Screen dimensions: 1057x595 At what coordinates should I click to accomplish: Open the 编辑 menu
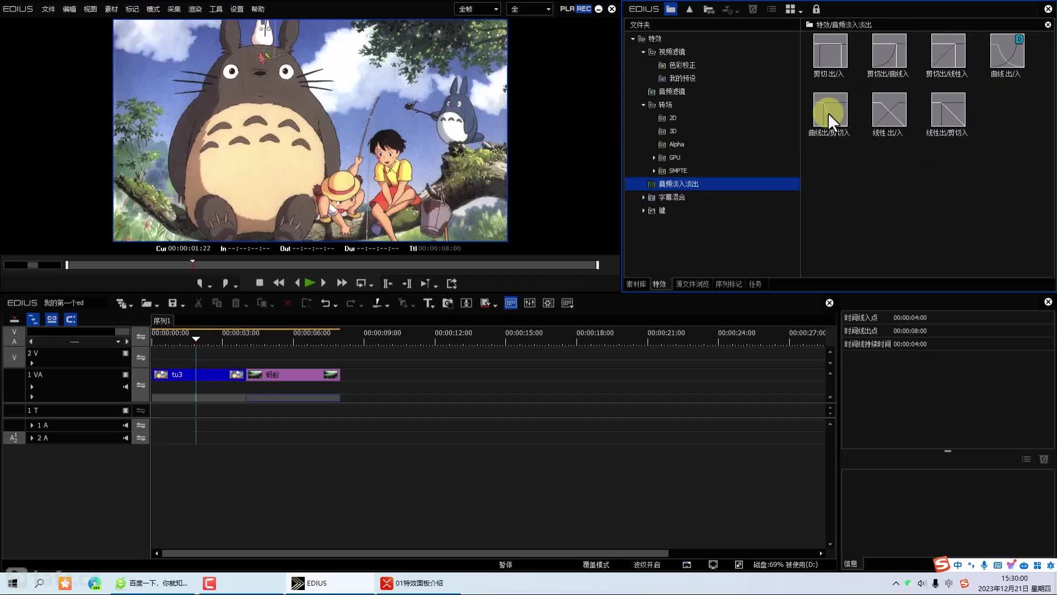(x=69, y=9)
